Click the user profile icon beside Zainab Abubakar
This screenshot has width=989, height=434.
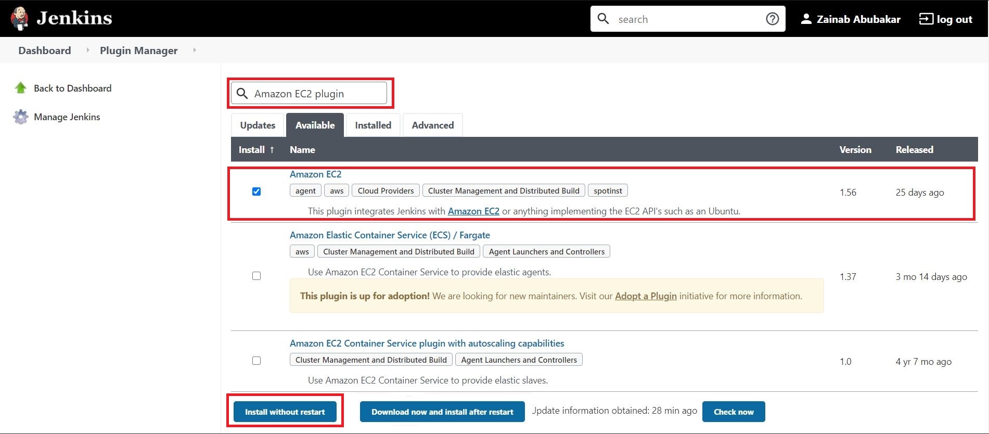click(x=806, y=19)
